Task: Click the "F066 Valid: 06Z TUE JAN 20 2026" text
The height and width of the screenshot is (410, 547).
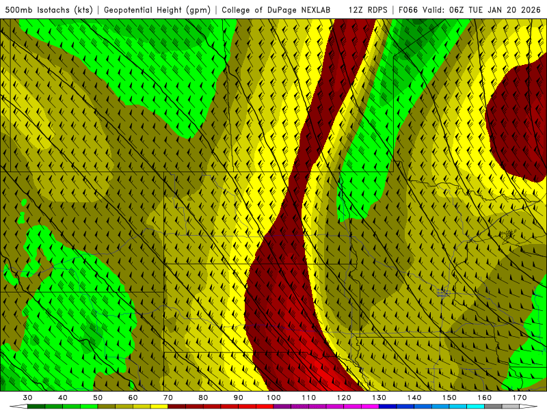Action: coord(469,10)
